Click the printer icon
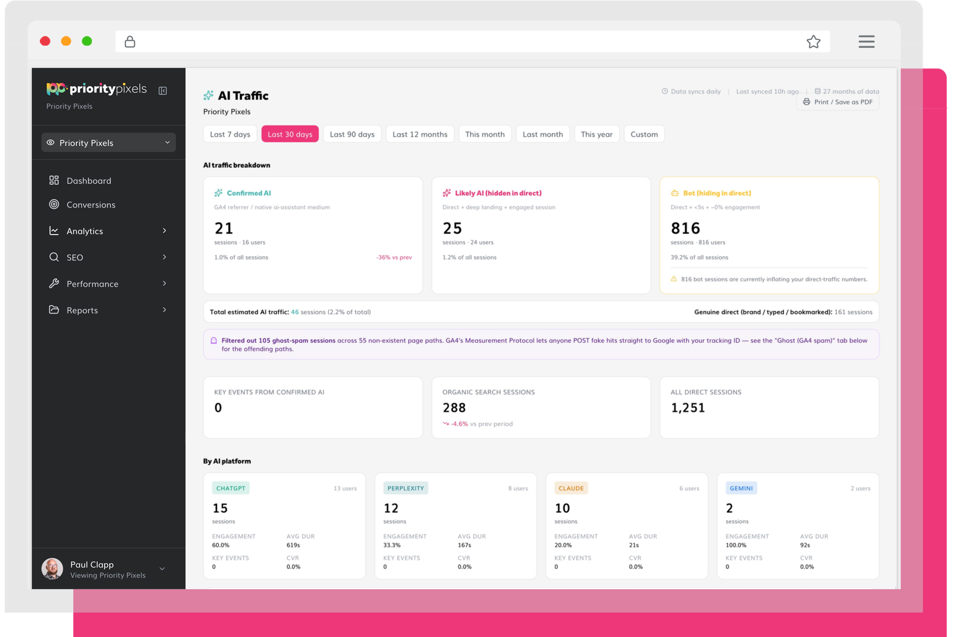 (x=806, y=102)
